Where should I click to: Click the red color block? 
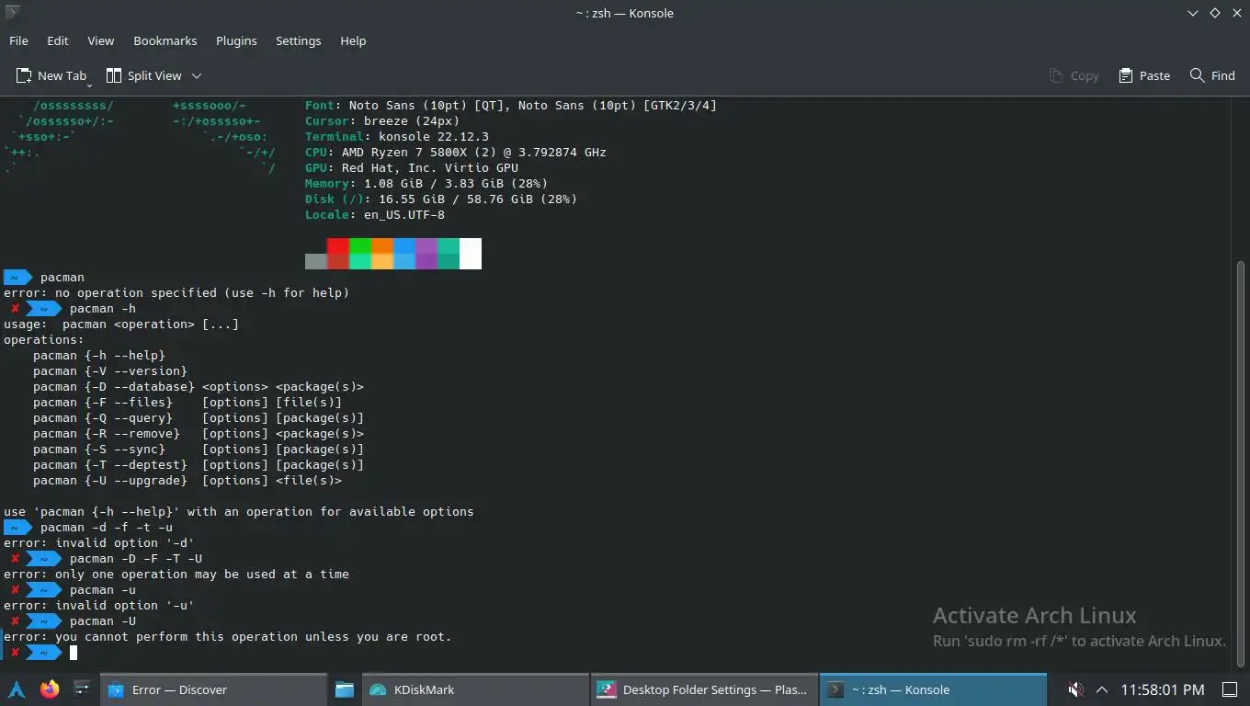coord(338,254)
